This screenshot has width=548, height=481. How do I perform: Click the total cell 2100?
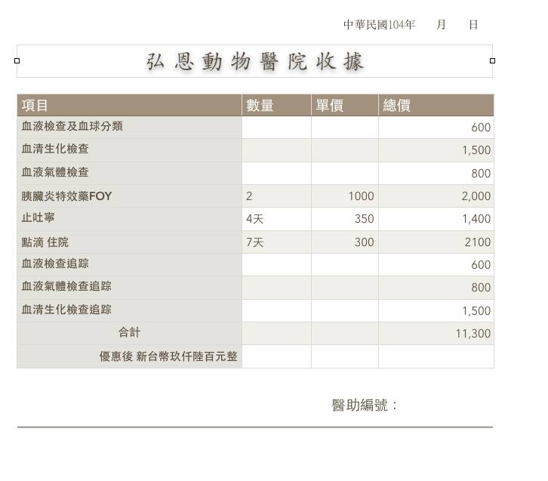pyautogui.click(x=436, y=242)
